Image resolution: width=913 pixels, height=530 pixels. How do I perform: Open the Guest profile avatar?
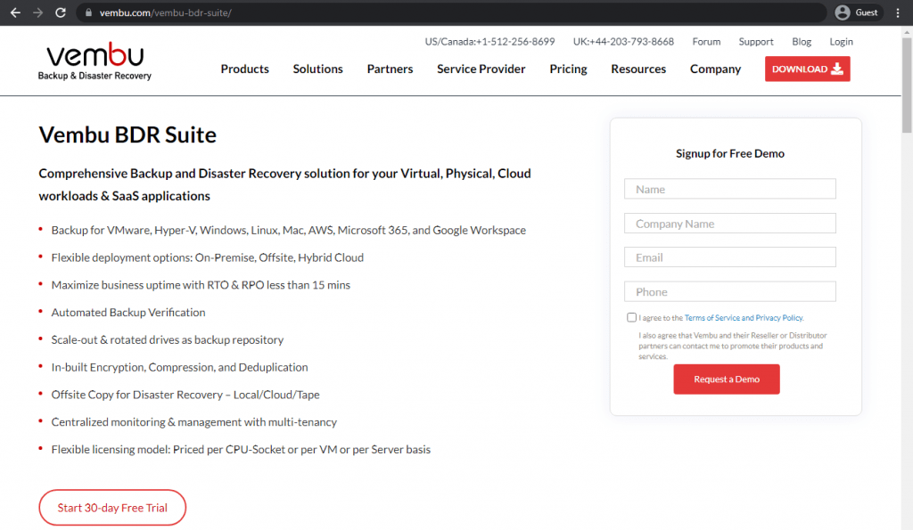(x=843, y=12)
